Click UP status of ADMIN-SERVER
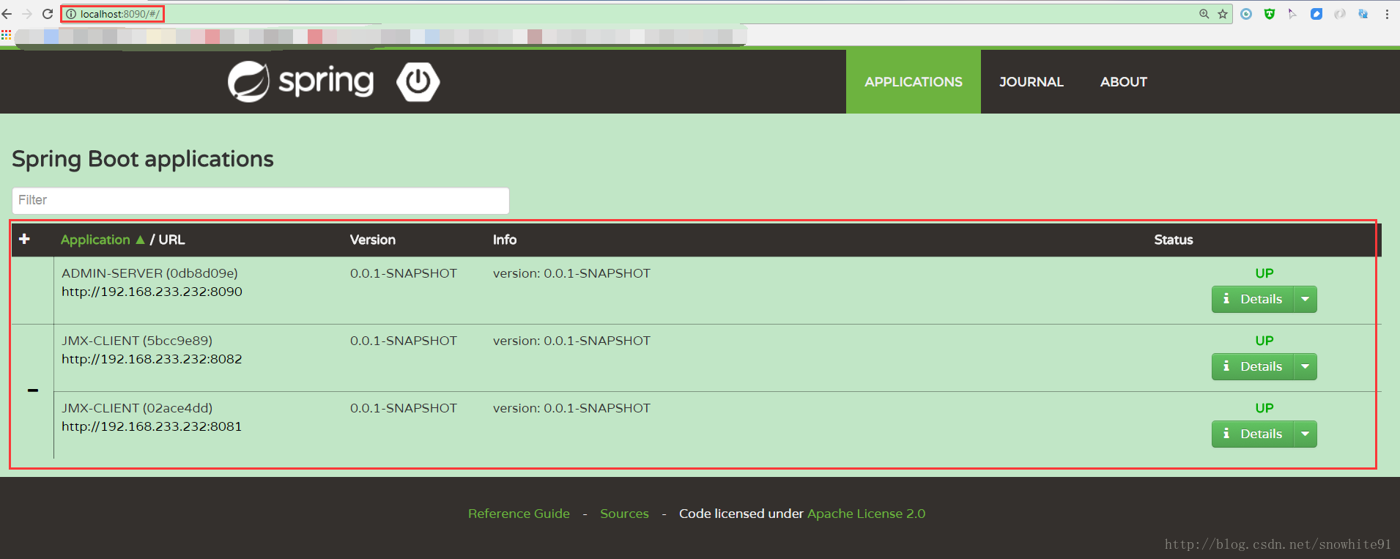The width and height of the screenshot is (1400, 559). [x=1264, y=273]
